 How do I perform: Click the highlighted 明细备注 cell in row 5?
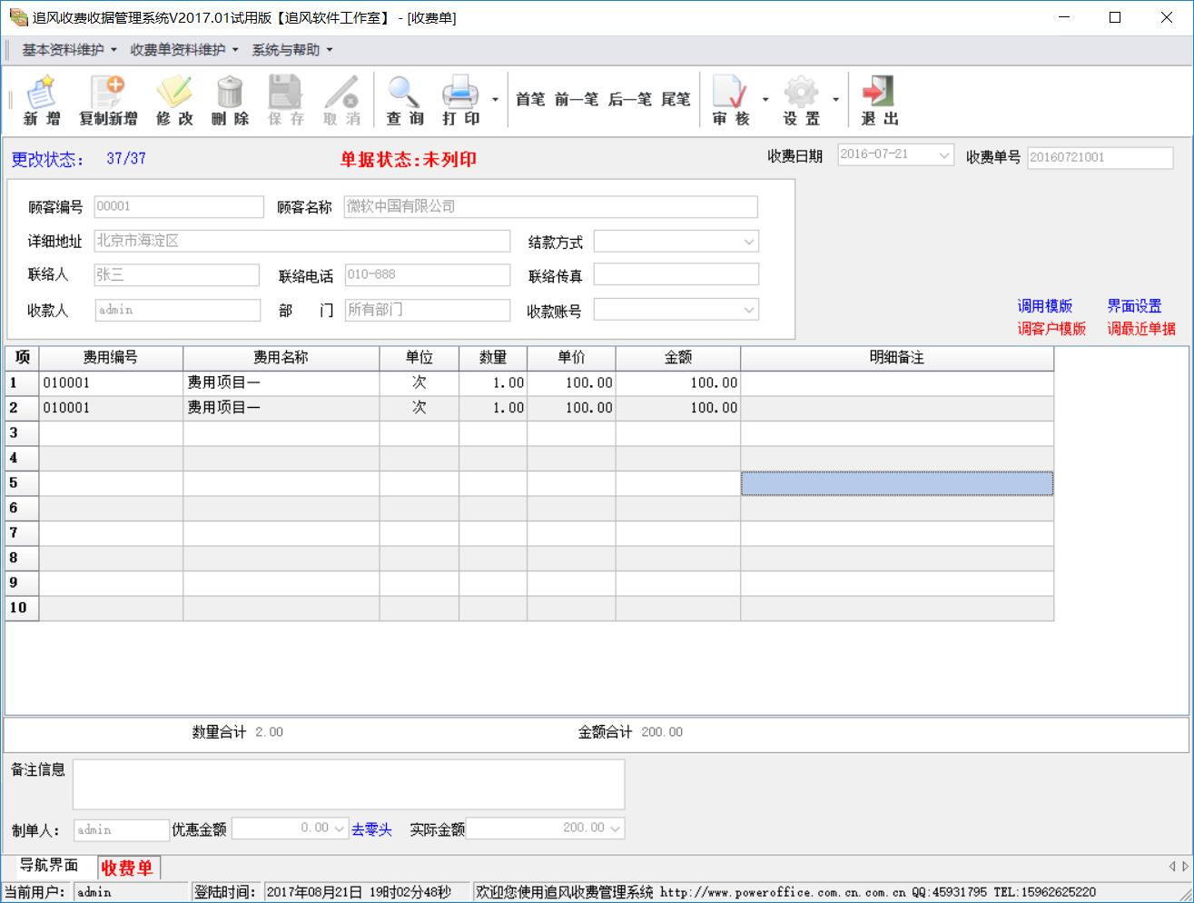897,483
